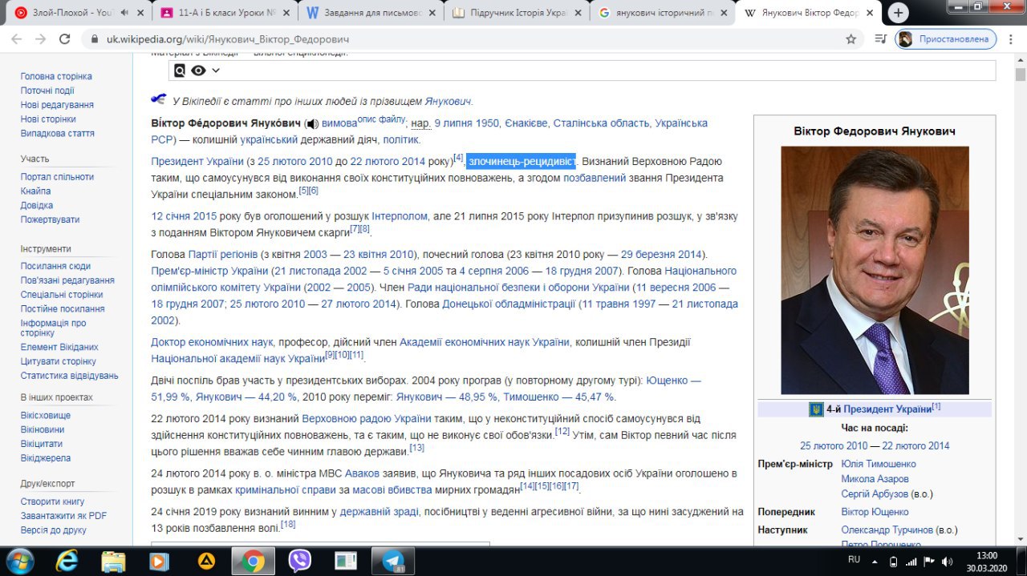Bookmark this page with the star icon

pyautogui.click(x=851, y=39)
